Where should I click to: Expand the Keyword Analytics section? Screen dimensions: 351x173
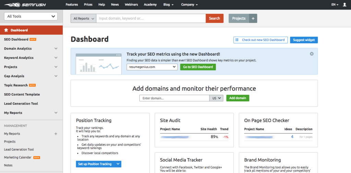tap(56, 58)
